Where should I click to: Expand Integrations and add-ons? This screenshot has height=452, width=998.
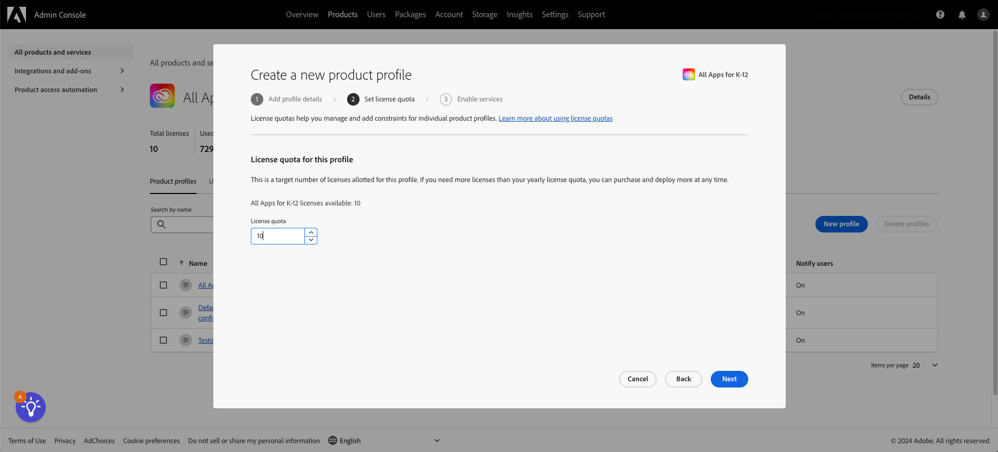[70, 71]
